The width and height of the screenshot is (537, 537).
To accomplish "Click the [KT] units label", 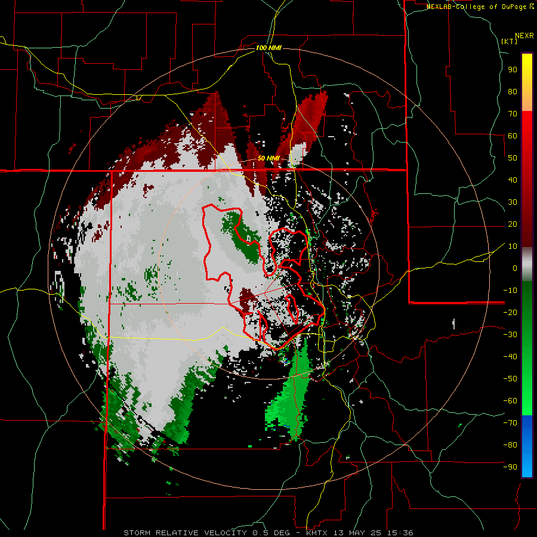I will (x=510, y=41).
